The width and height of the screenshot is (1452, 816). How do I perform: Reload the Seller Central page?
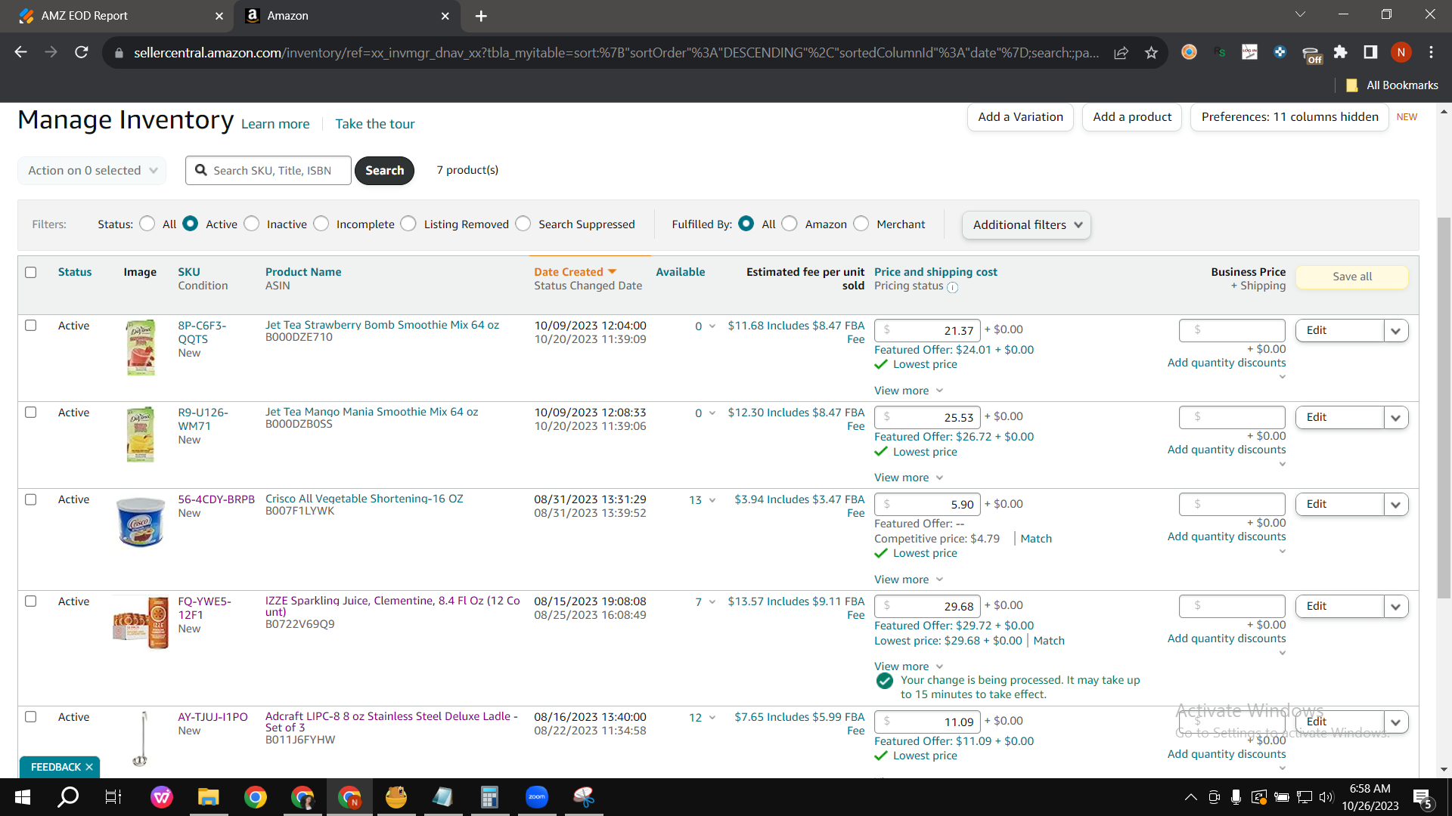[x=82, y=52]
